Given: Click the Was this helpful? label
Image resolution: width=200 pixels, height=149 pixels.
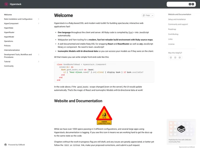Looking at the screenshot, I should (x=175, y=53).
